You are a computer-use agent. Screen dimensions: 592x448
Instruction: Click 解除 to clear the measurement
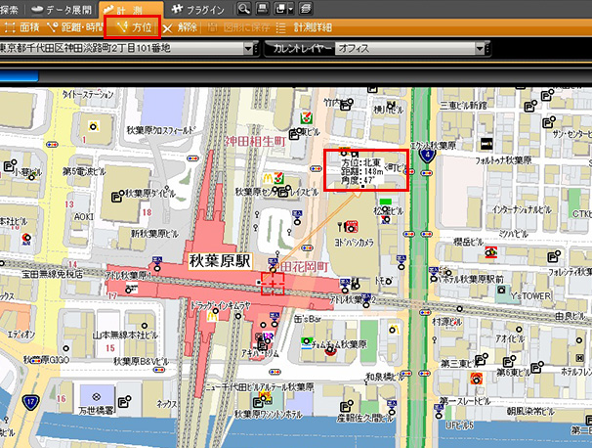click(x=181, y=27)
